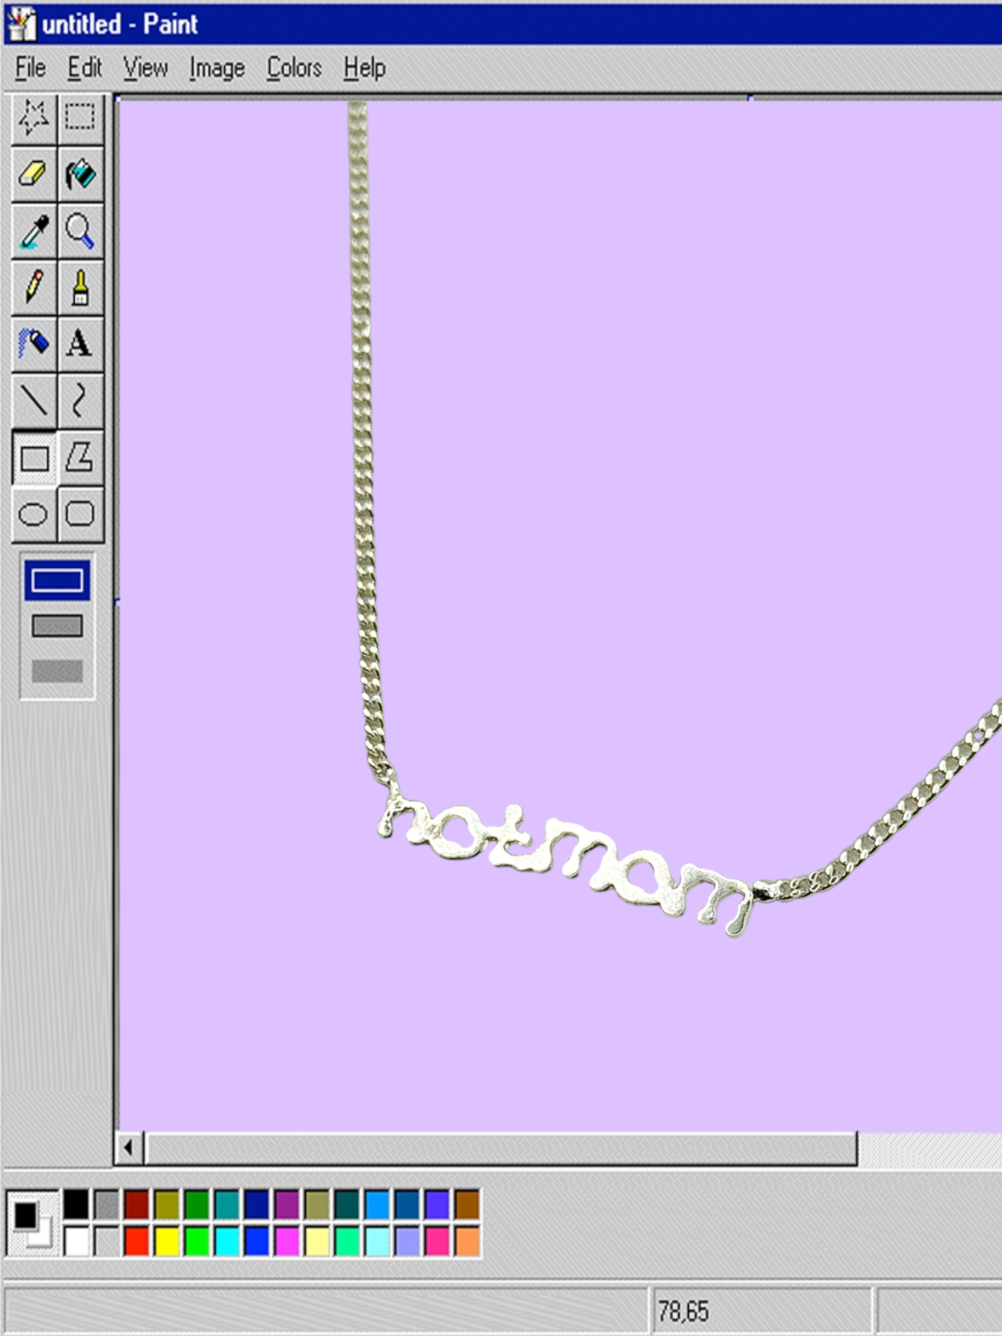Select the rectangular Select tool
Image resolution: width=1002 pixels, height=1336 pixels.
click(x=80, y=119)
